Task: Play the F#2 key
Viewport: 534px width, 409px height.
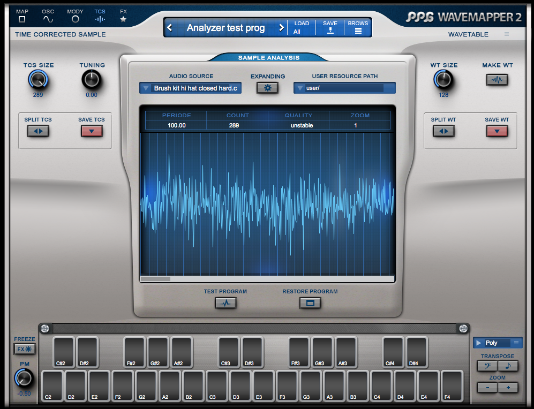Action: coord(134,352)
